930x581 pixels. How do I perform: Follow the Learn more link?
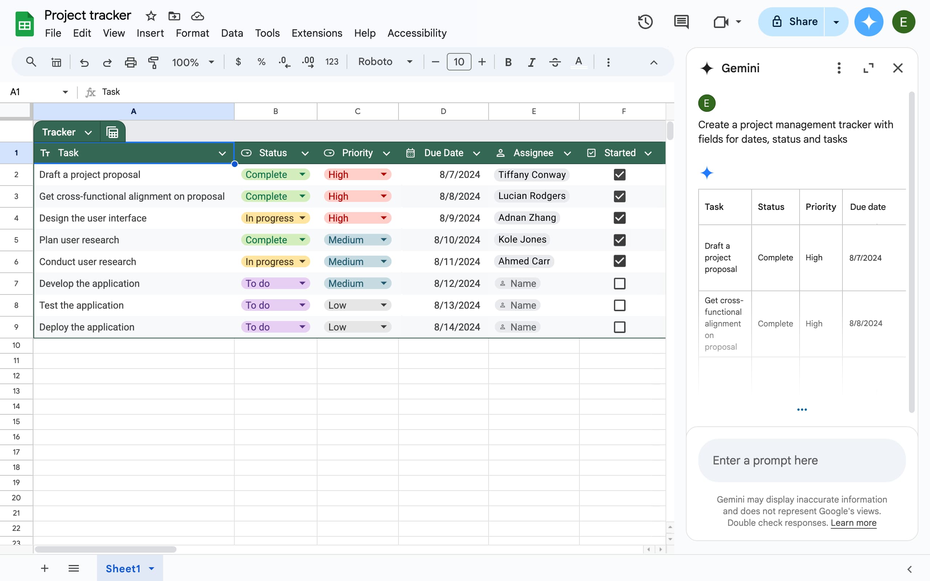(x=853, y=523)
